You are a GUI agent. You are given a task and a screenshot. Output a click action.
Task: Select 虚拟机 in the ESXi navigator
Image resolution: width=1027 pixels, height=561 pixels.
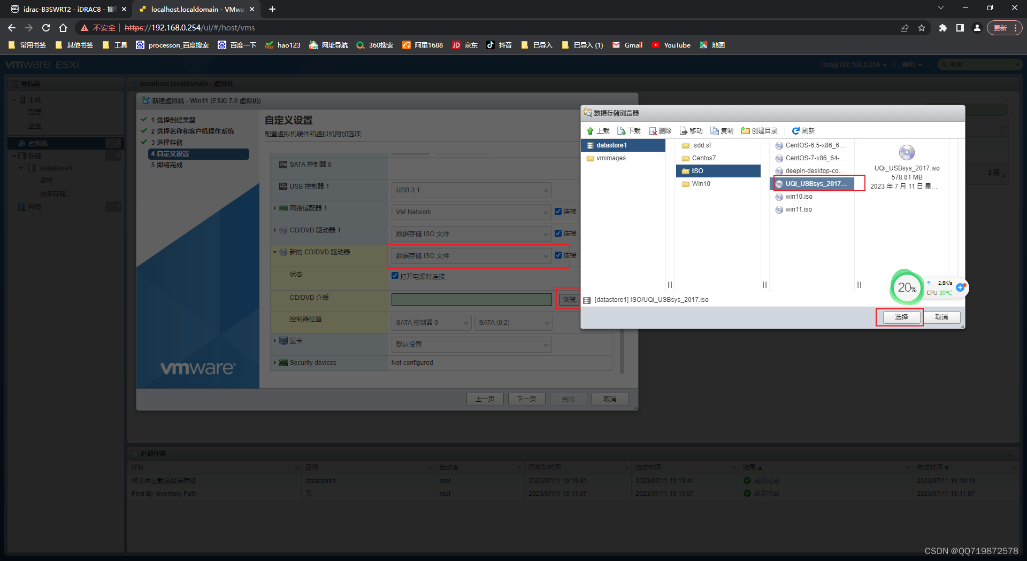coord(65,143)
